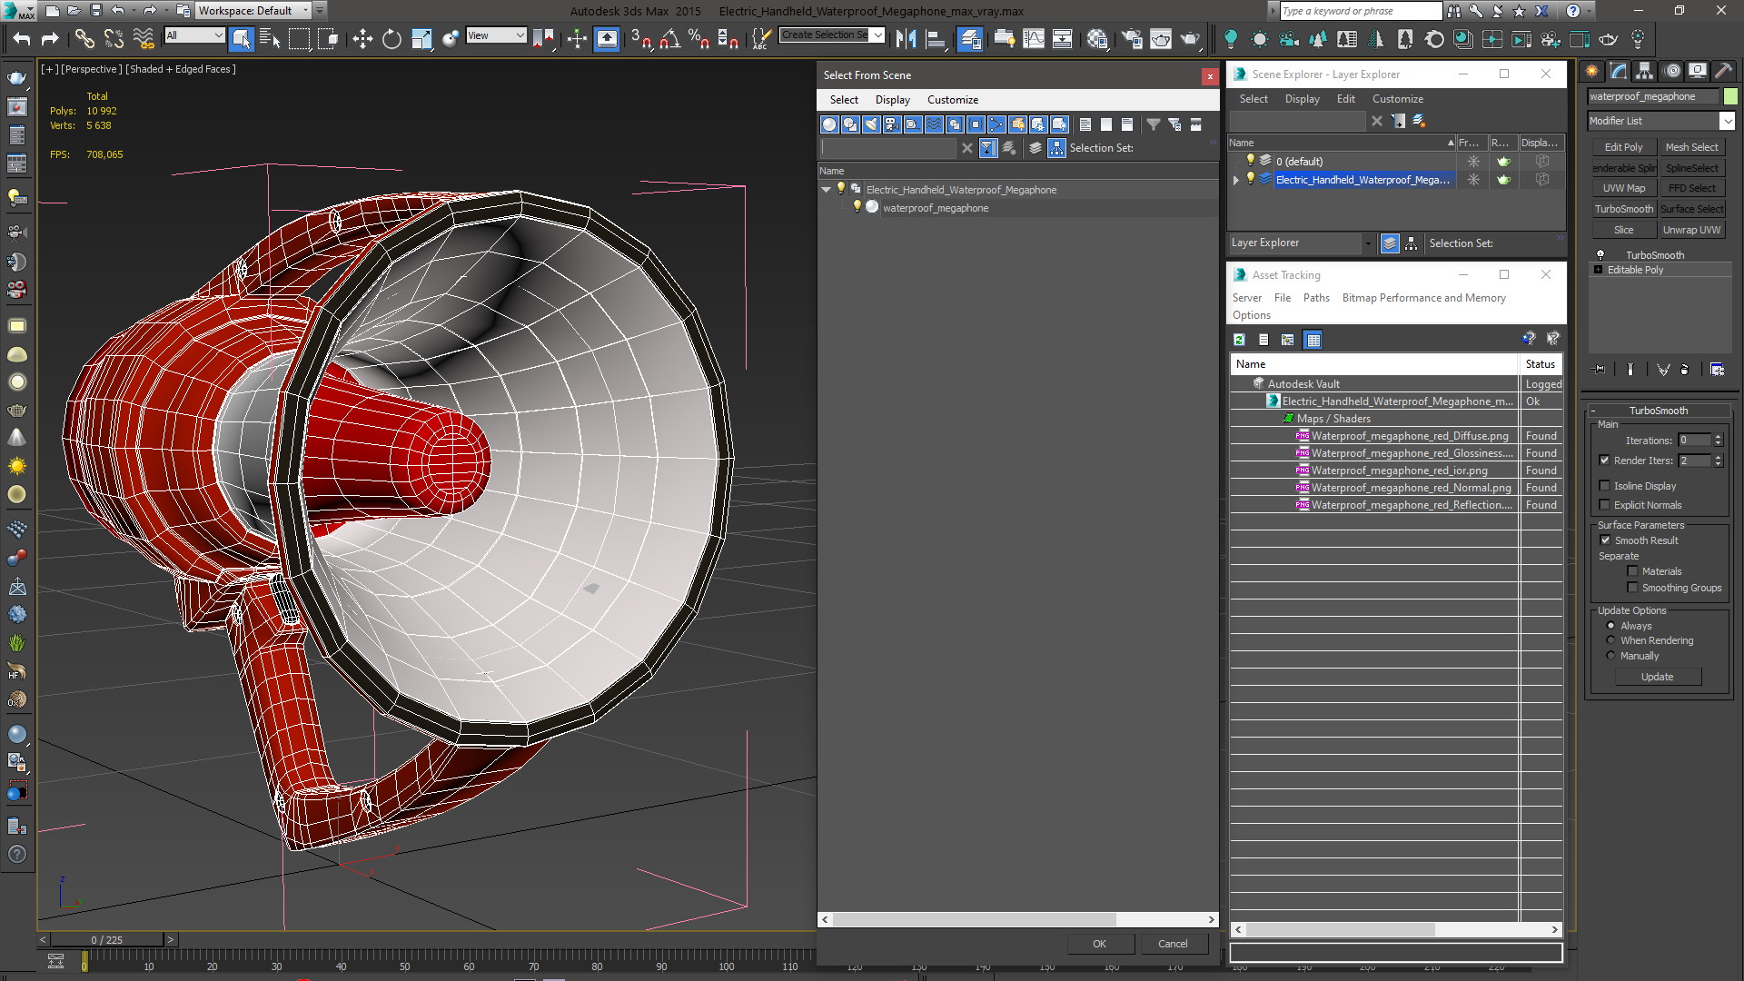The height and width of the screenshot is (981, 1744).
Task: Click OK in Select From Scene dialog
Action: (x=1099, y=944)
